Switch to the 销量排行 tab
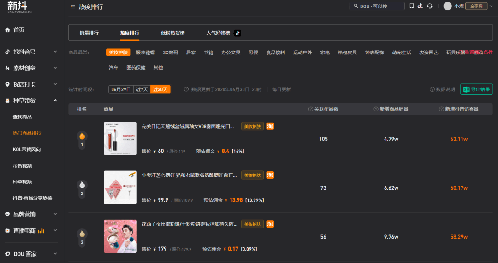Screen dimensions: 498x263 [x=89, y=33]
